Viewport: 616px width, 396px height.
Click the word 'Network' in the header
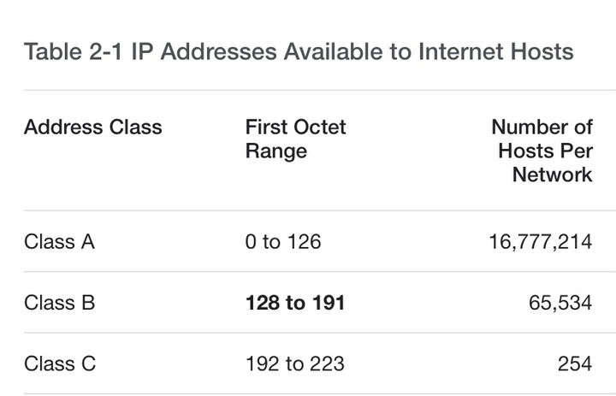click(x=553, y=174)
